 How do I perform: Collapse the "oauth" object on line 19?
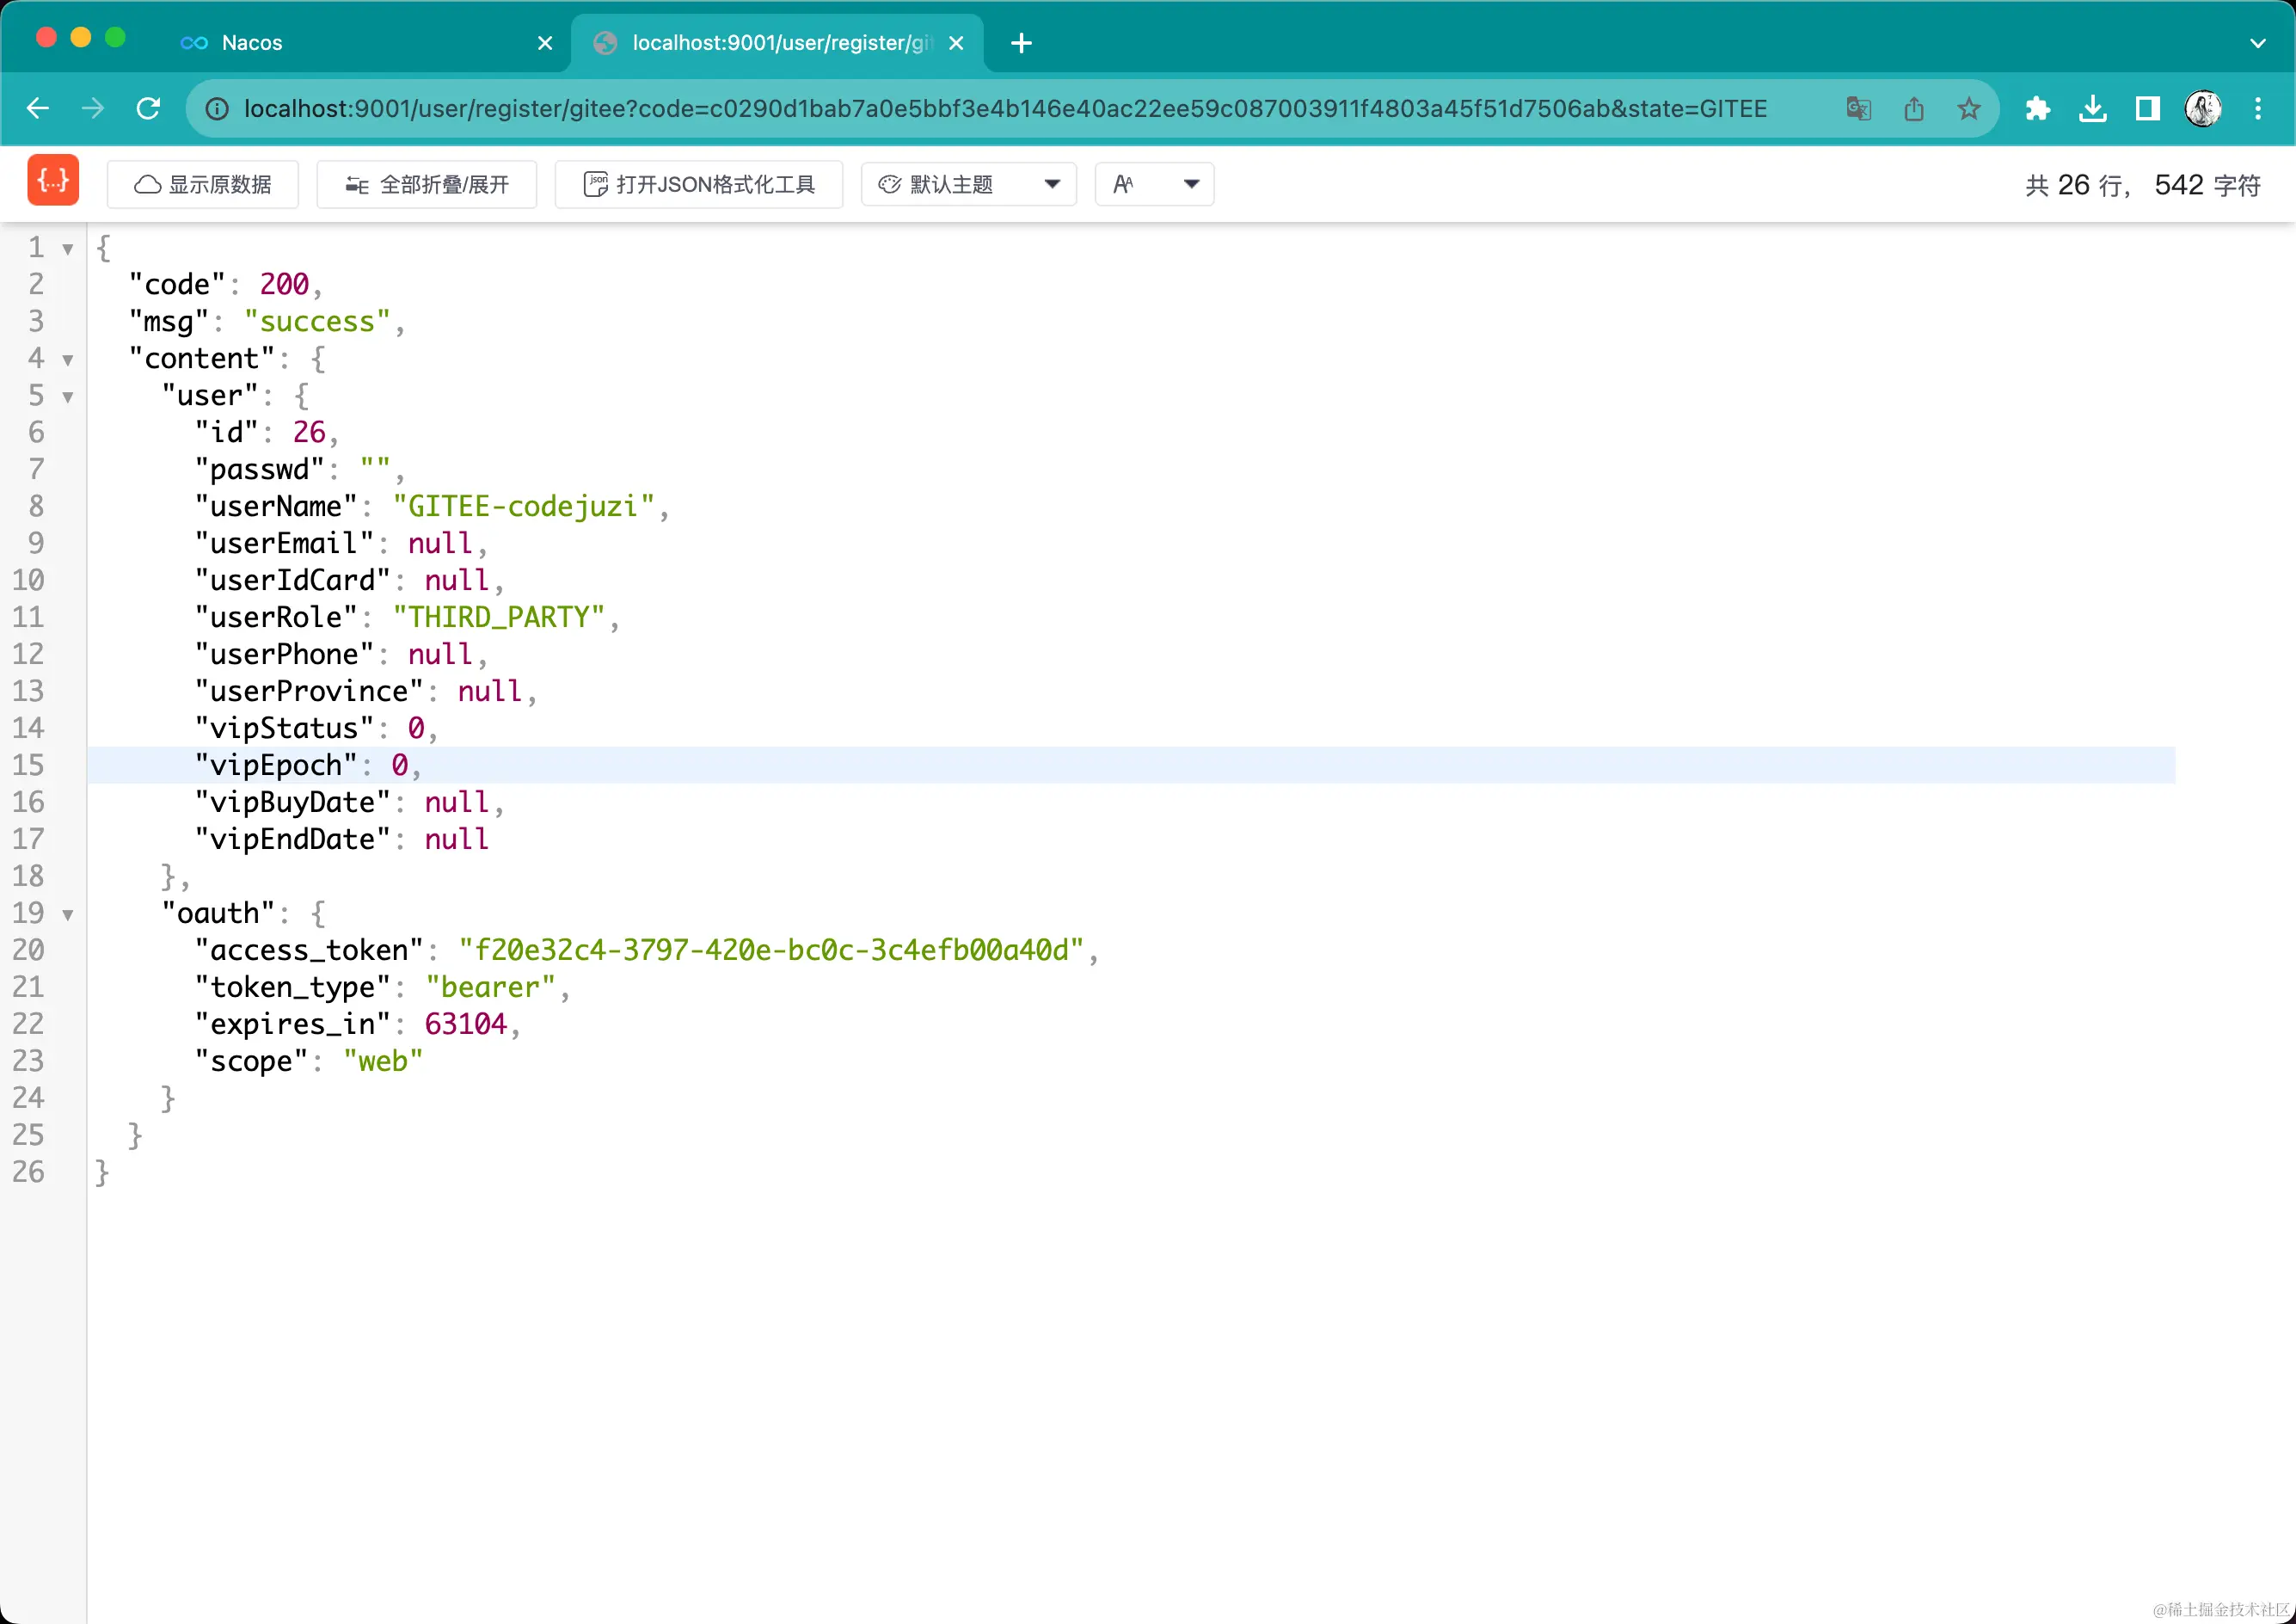pyautogui.click(x=68, y=914)
